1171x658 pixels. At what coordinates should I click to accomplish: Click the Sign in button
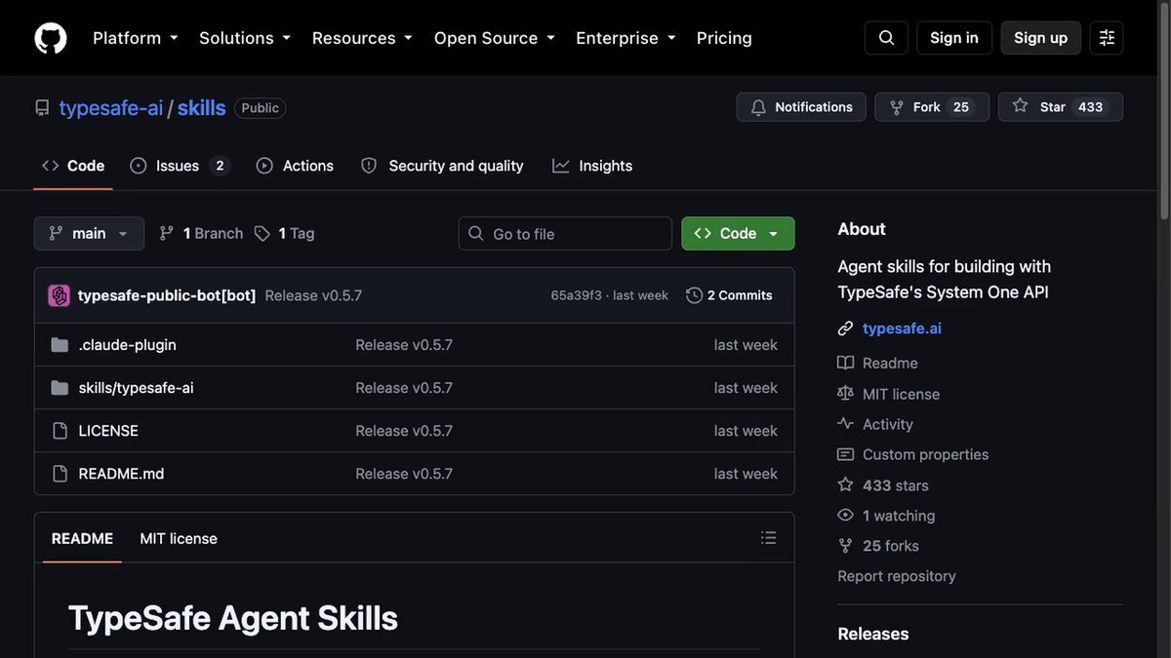point(954,38)
